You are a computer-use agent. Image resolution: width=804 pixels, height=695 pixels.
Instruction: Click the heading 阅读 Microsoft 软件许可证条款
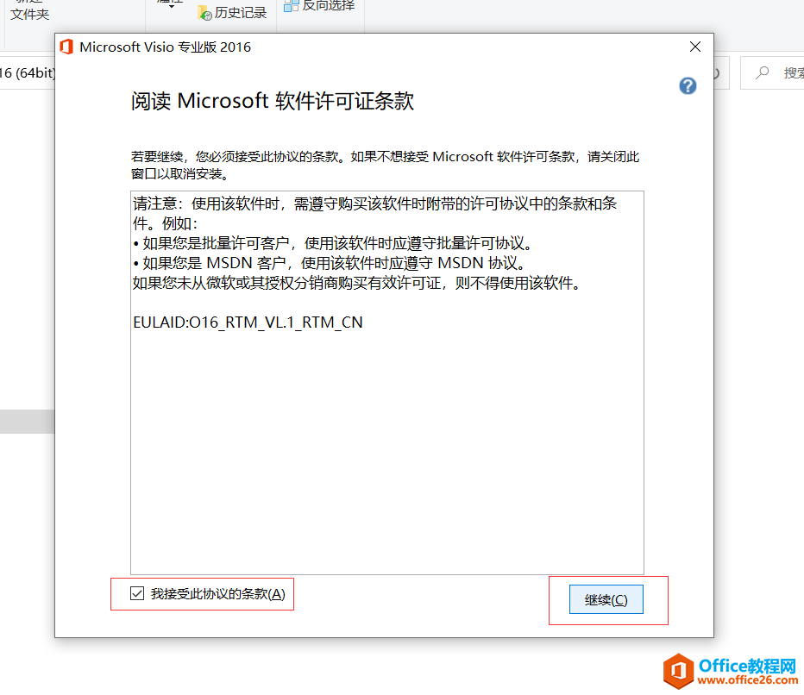[273, 101]
